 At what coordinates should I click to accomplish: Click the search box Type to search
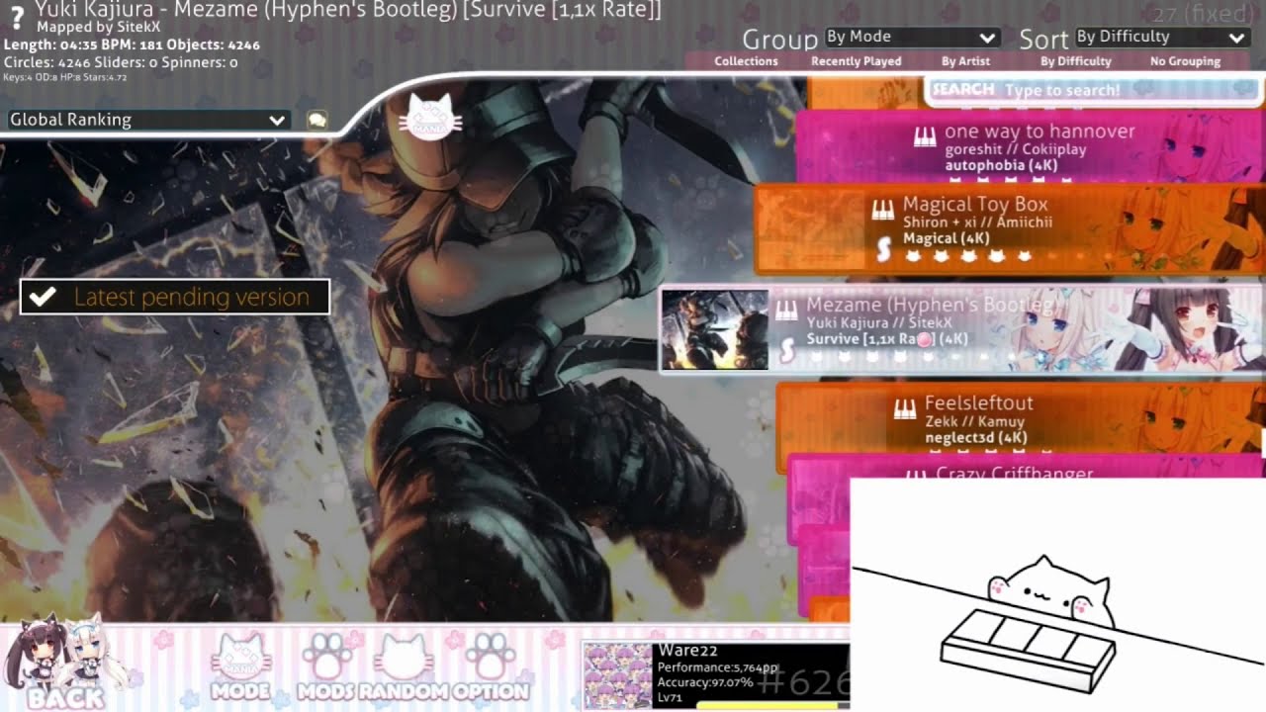(x=1093, y=90)
